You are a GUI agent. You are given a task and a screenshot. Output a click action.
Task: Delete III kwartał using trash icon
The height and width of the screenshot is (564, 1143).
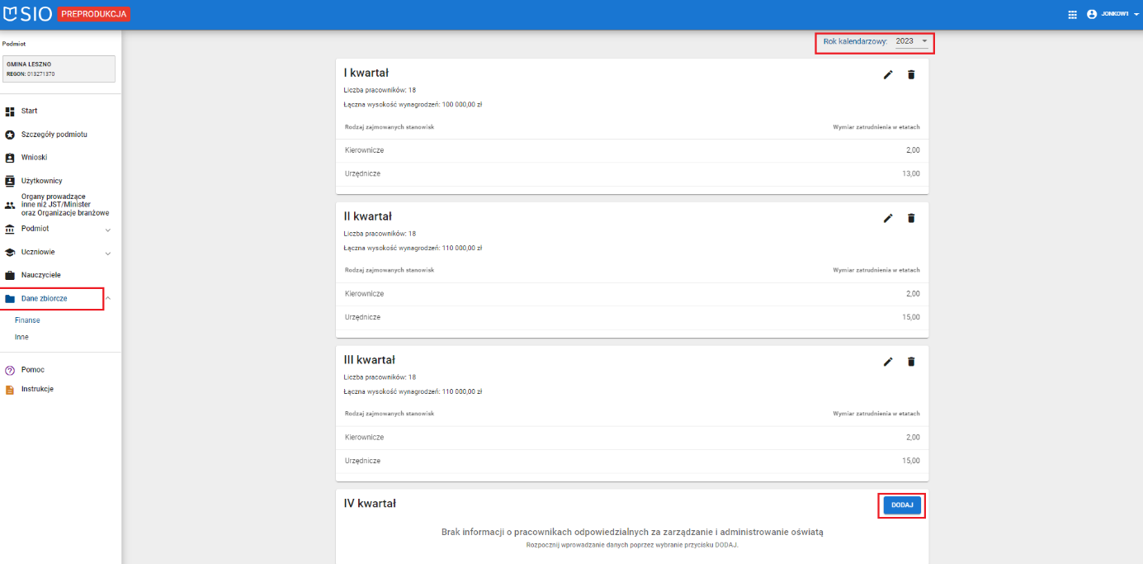(911, 362)
